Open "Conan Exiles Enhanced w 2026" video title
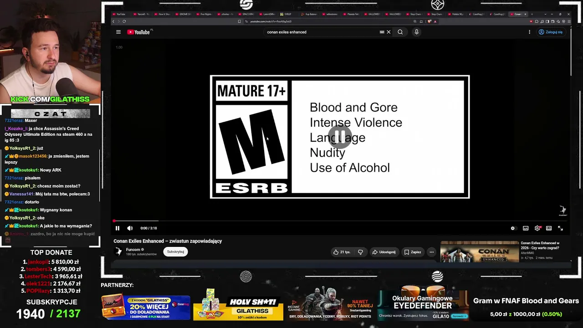This screenshot has width=583, height=328. pyautogui.click(x=540, y=245)
